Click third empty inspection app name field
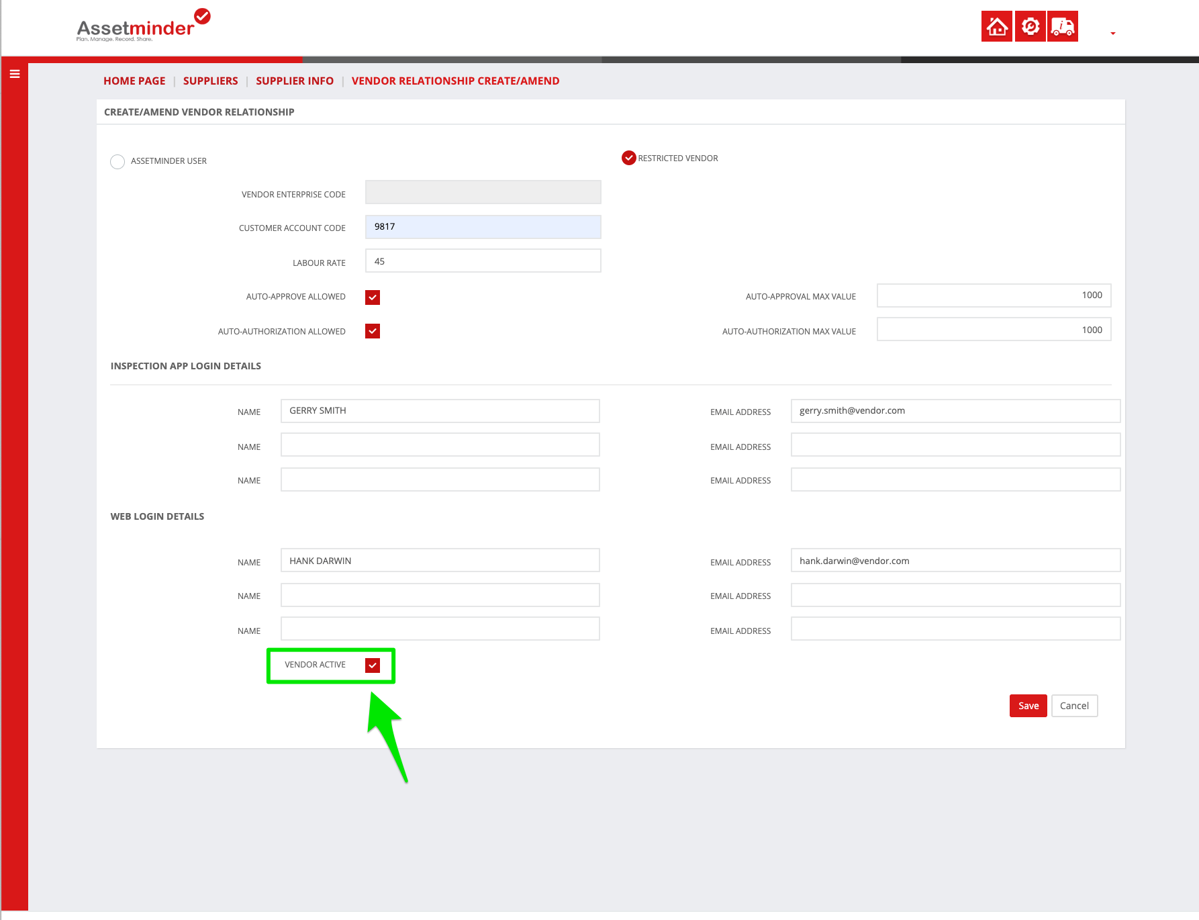The image size is (1199, 920). 440,479
